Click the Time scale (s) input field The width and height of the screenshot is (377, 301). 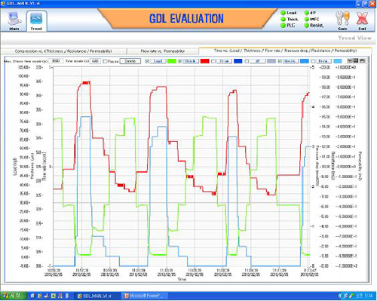click(95, 61)
